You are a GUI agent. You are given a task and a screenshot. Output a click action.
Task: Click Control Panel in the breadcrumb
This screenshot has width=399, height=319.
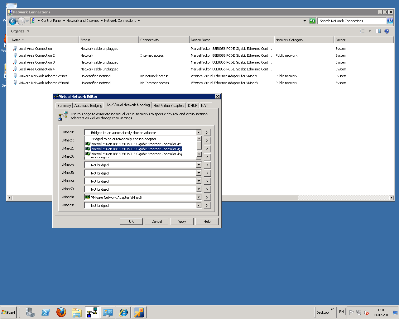click(51, 21)
